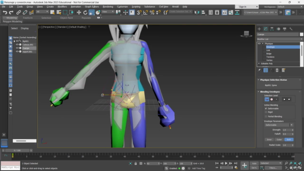
Task: Activate the Select and Move tool
Action: click(79, 12)
